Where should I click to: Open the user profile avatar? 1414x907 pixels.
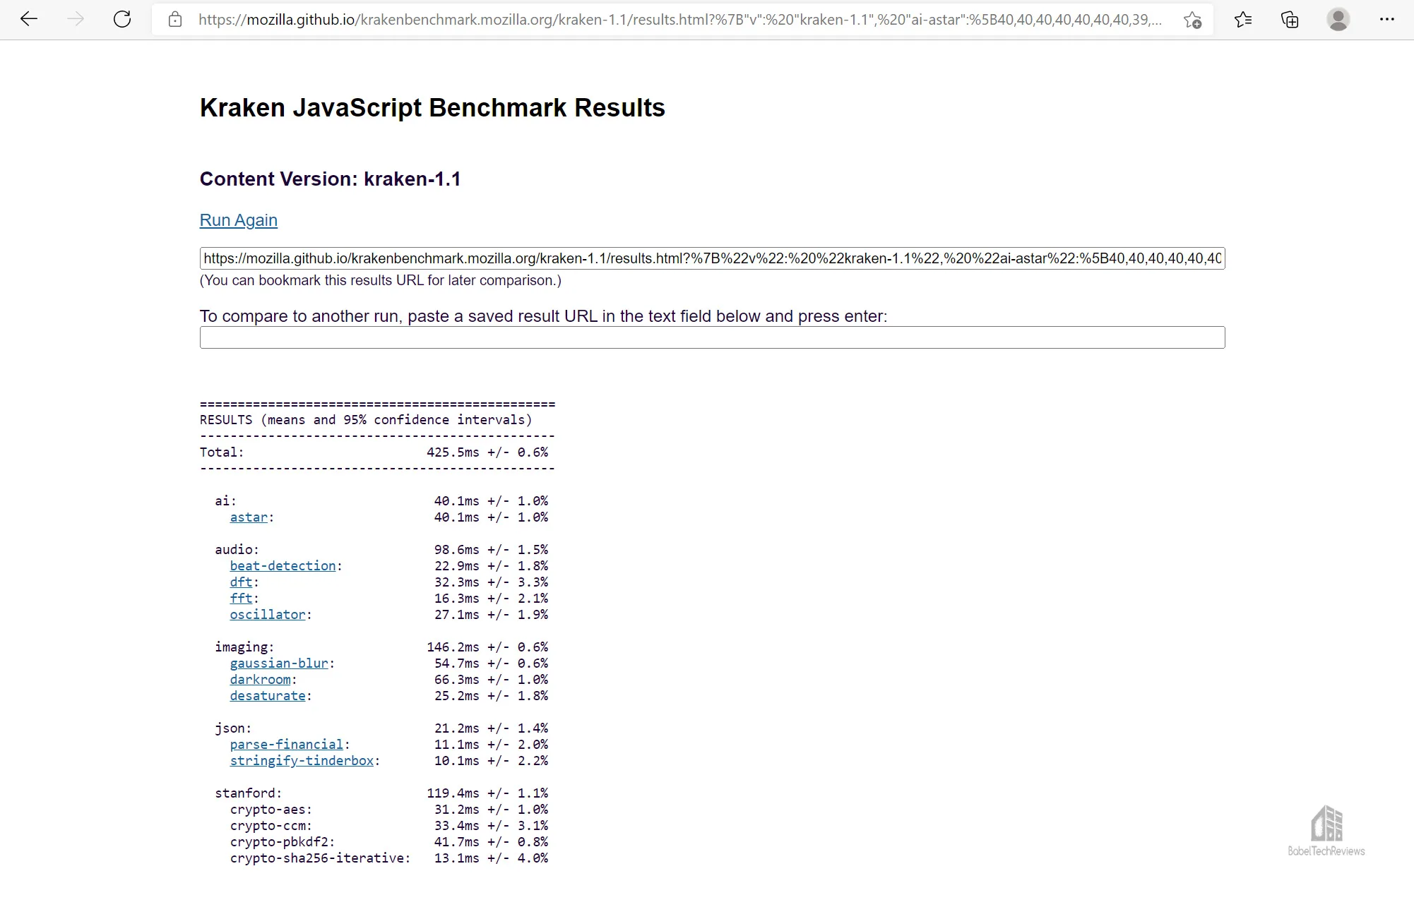tap(1338, 19)
